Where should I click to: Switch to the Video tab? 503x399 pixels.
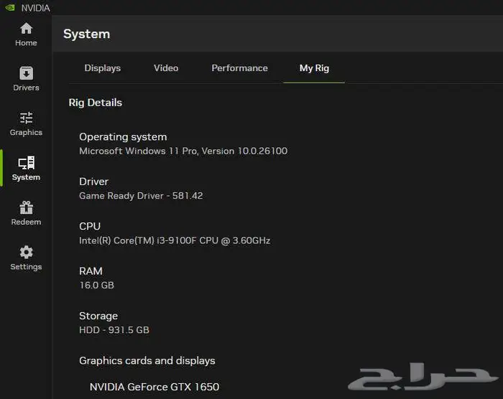click(x=166, y=68)
